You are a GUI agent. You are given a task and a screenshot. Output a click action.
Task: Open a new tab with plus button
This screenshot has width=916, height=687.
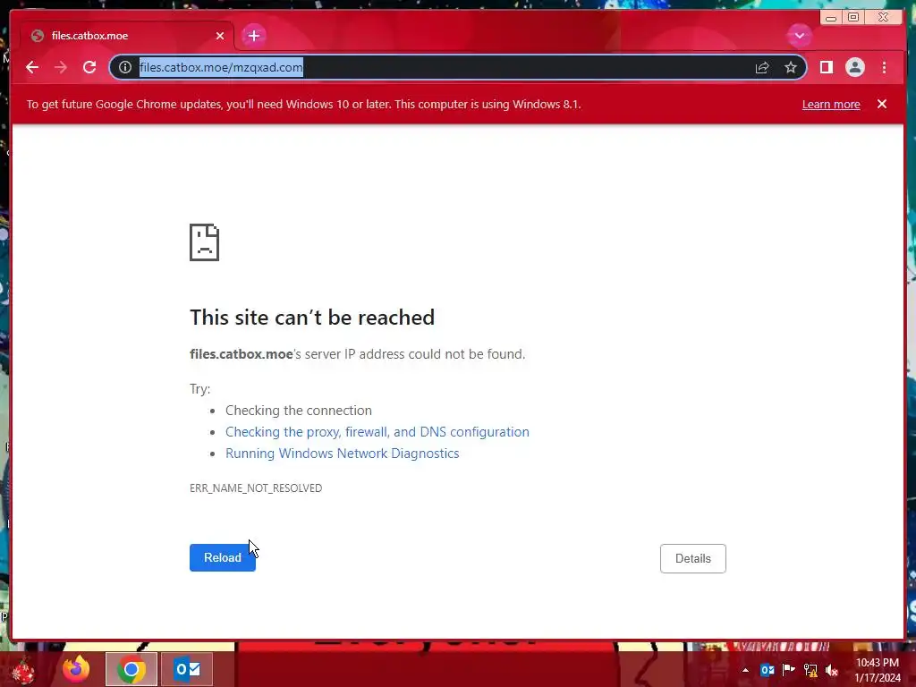pyautogui.click(x=253, y=36)
